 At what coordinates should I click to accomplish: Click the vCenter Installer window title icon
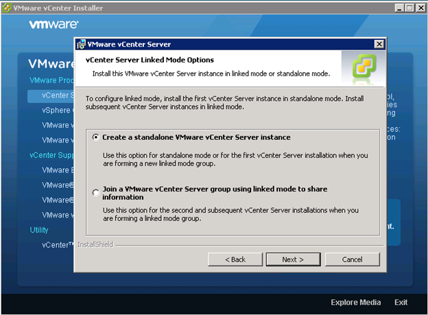coord(7,8)
